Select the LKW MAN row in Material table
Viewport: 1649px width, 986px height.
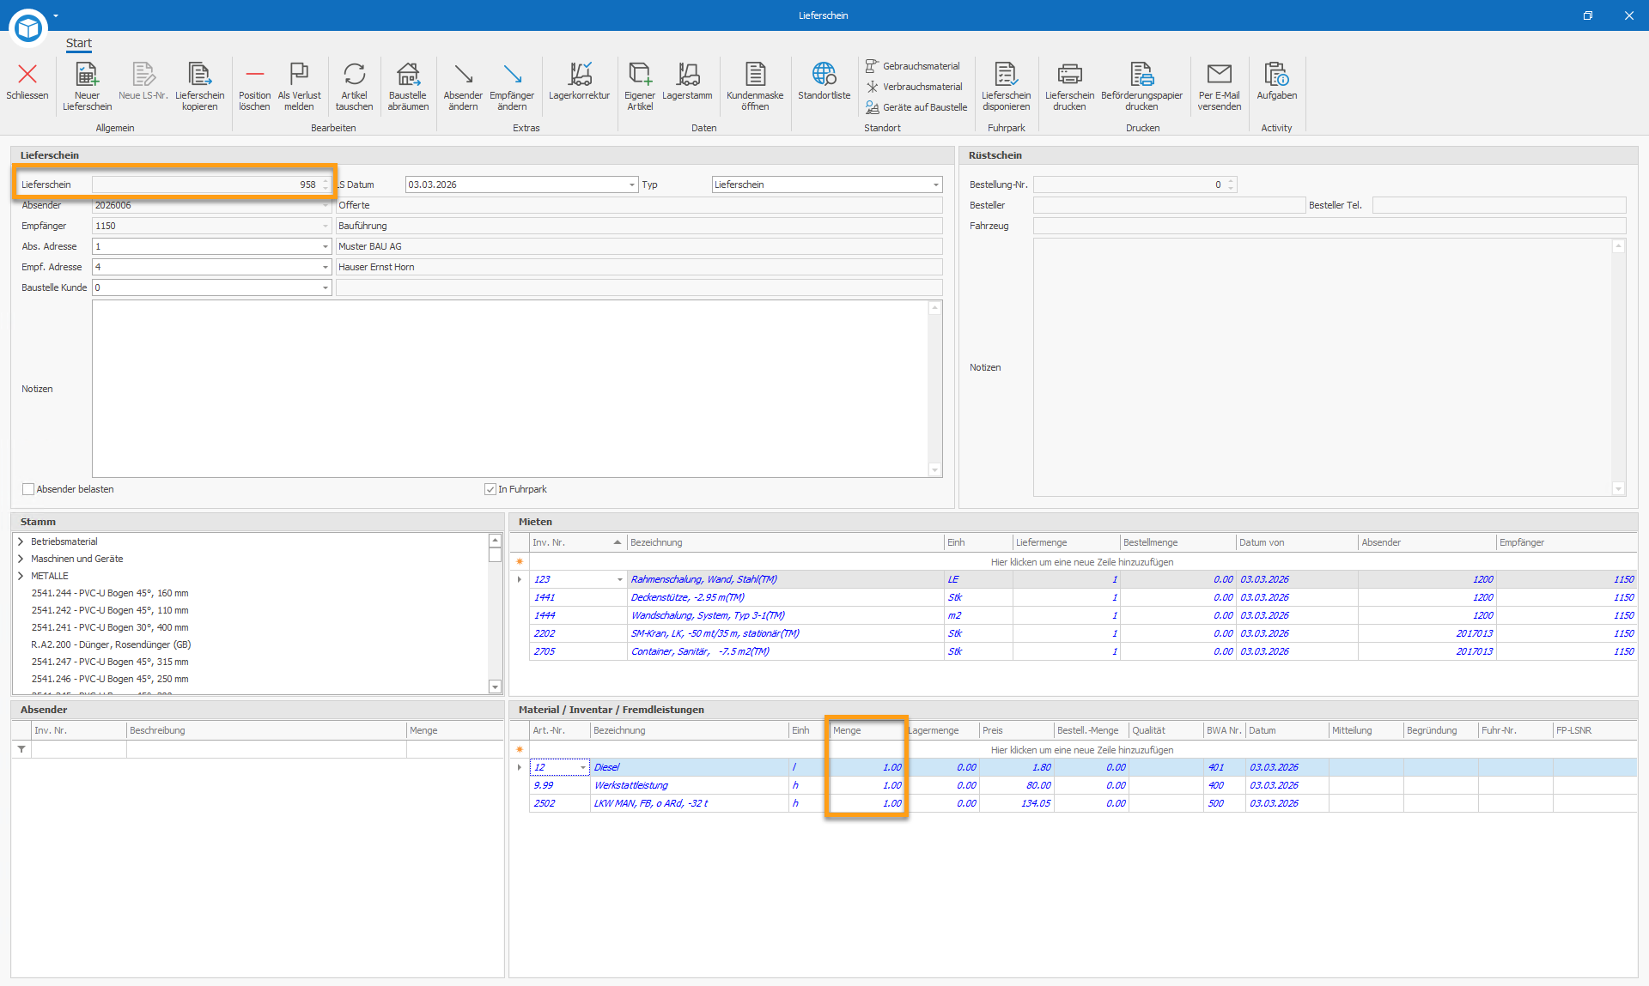1082,803
